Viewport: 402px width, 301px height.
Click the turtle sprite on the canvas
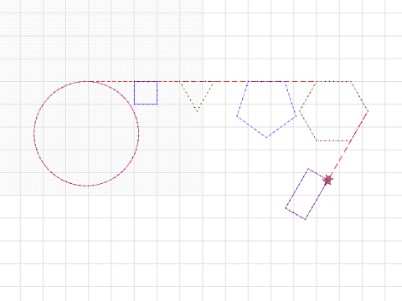pyautogui.click(x=327, y=180)
